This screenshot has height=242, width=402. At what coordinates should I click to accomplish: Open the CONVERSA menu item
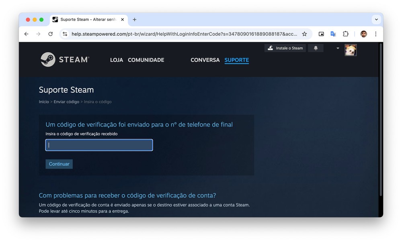pos(205,60)
